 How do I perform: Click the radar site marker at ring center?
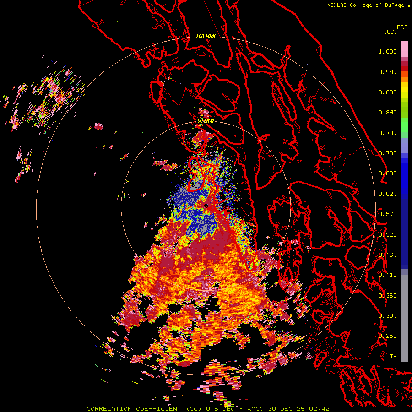coord(206,206)
